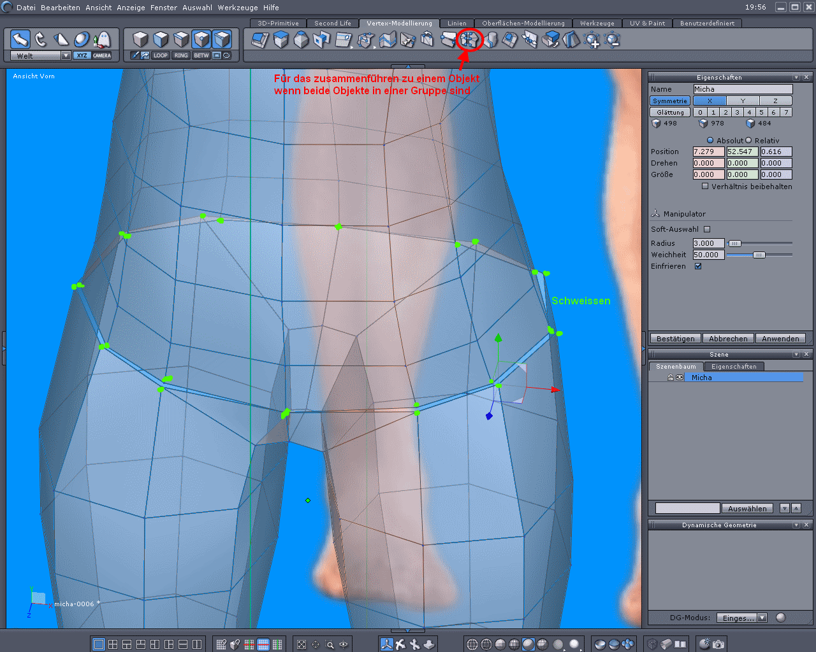Open the Werkzeuge menu in menu bar
The width and height of the screenshot is (816, 652).
pos(238,8)
